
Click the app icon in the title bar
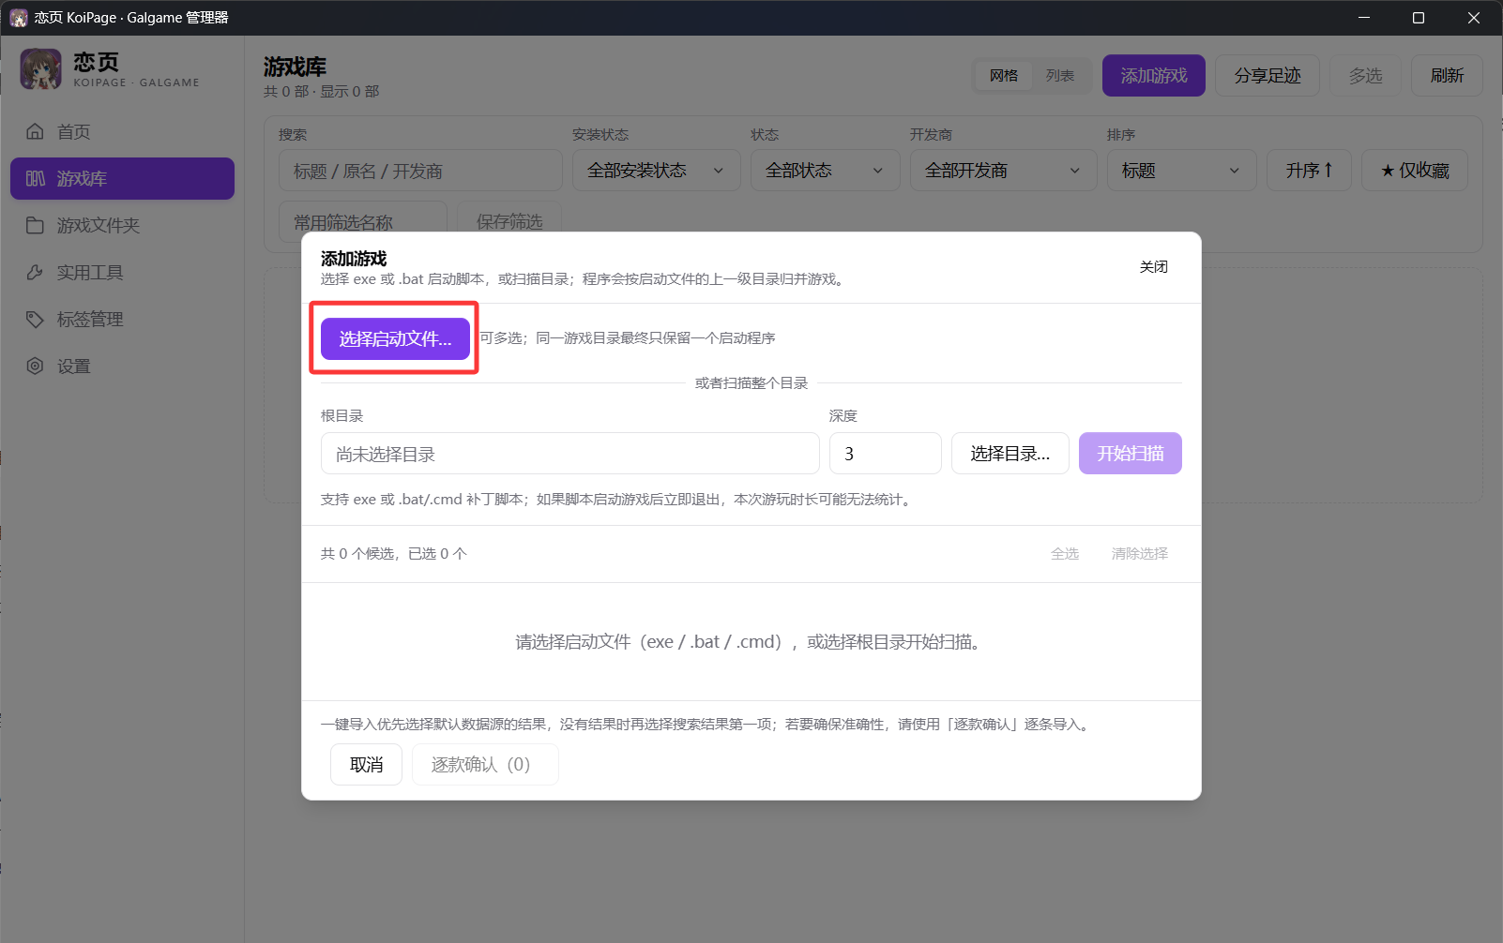(x=18, y=18)
